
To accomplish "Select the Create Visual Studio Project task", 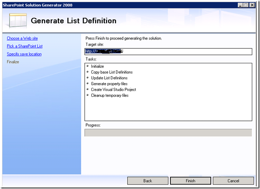I will coord(113,89).
